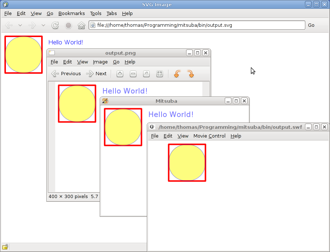Click the normal size 1:1 zoom icon
This screenshot has height=252, width=330.
pyautogui.click(x=146, y=74)
